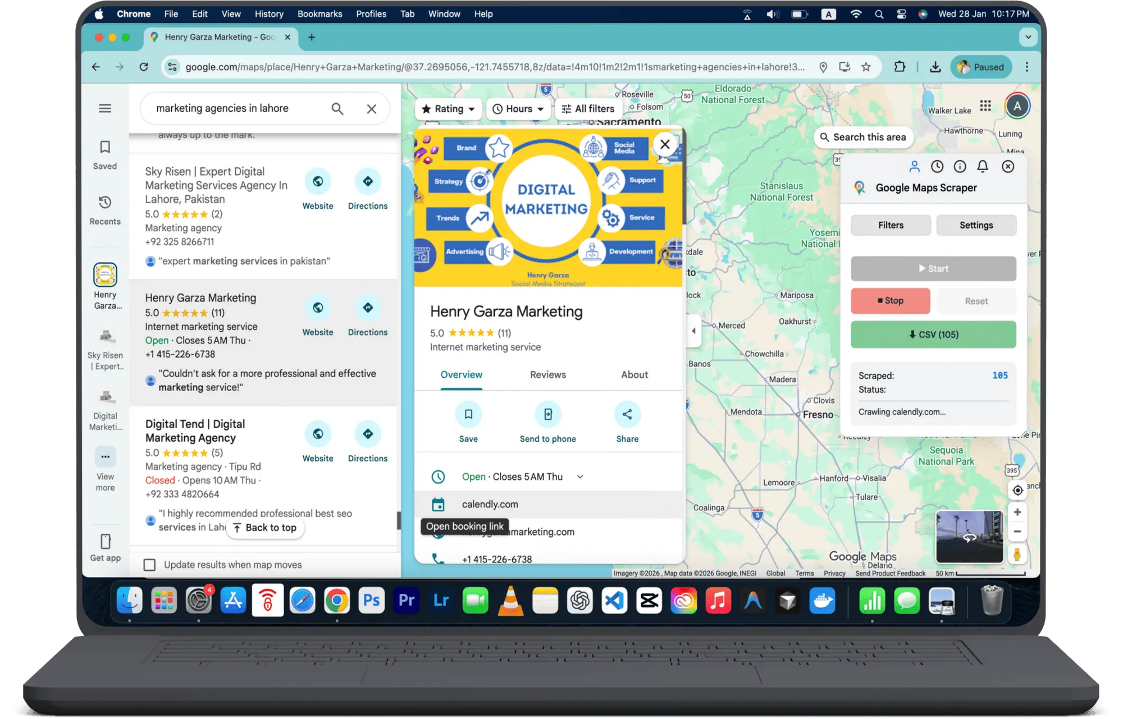Download the CSV (105) file
1123x719 pixels.
[933, 335]
